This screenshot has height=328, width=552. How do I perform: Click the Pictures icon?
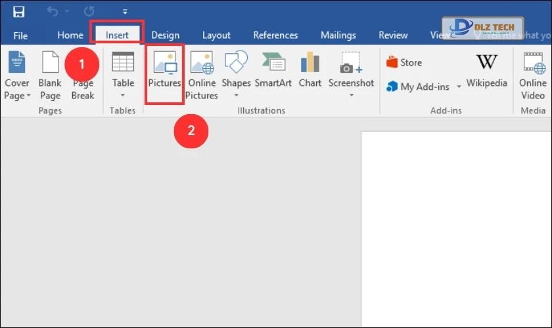click(x=164, y=71)
